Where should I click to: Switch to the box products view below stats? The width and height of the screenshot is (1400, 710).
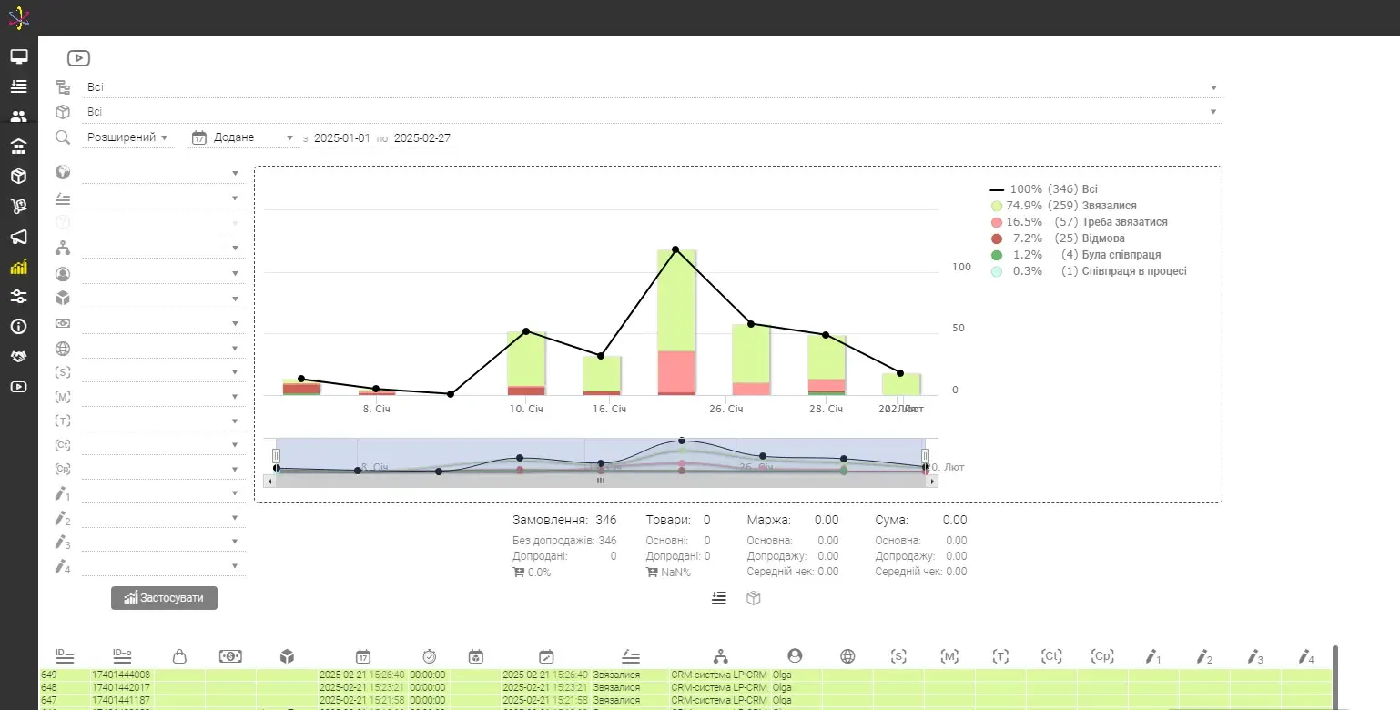click(753, 598)
